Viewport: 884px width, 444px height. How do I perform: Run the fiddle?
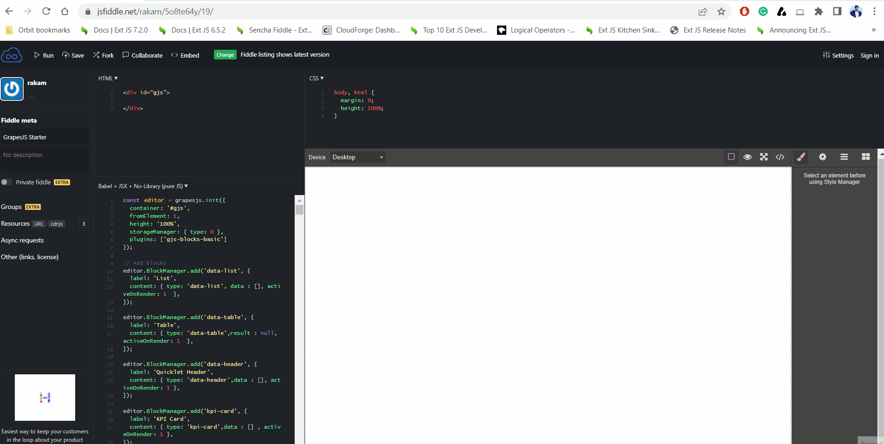(x=44, y=55)
